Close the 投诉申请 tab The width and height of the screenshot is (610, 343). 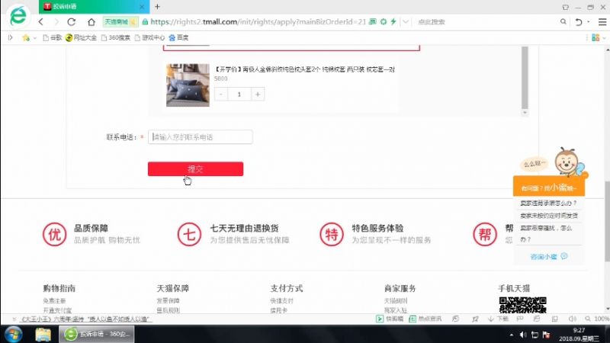pyautogui.click(x=142, y=7)
